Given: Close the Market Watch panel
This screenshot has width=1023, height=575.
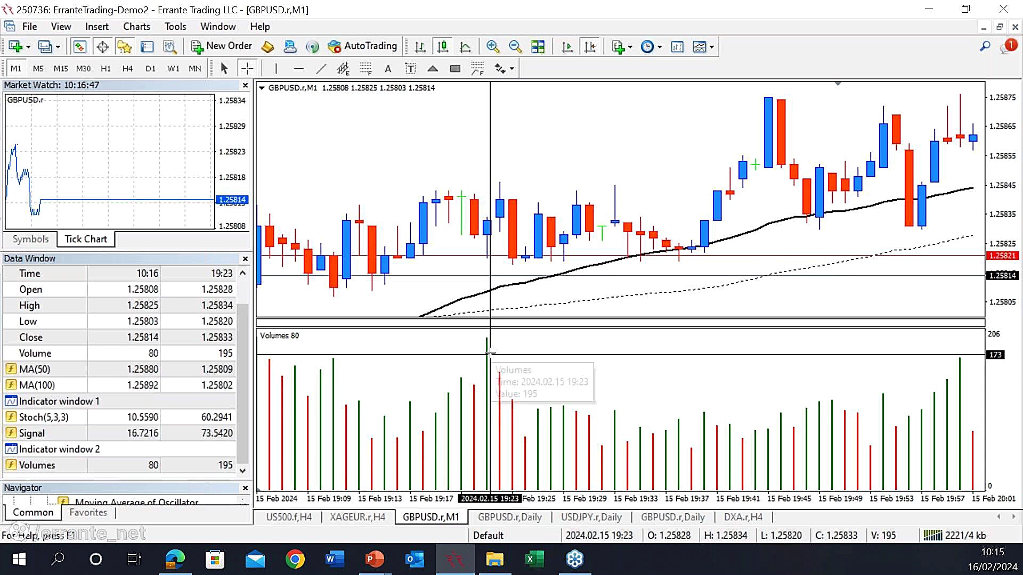Looking at the screenshot, I should 245,85.
